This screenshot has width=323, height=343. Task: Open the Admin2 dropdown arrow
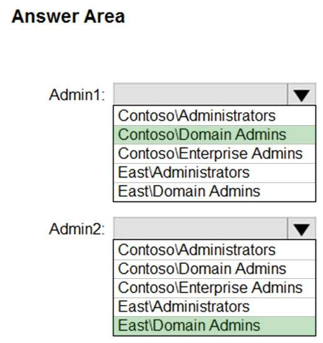[x=301, y=229]
